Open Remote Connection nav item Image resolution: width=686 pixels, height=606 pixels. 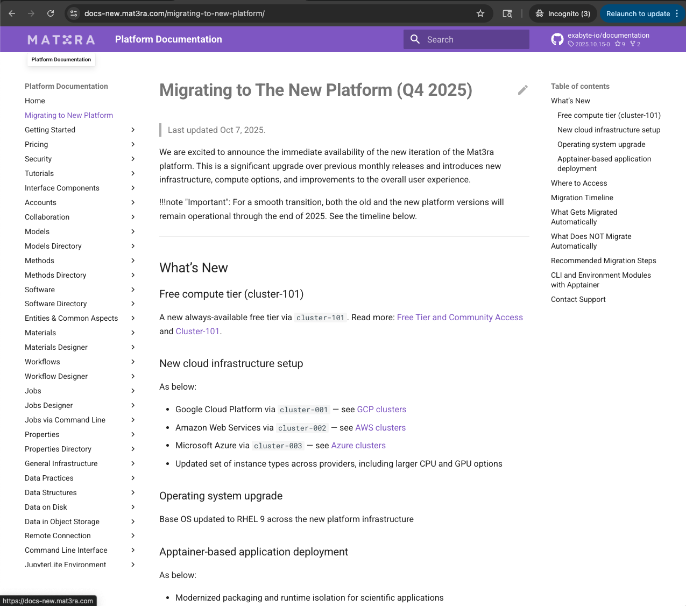pyautogui.click(x=58, y=535)
